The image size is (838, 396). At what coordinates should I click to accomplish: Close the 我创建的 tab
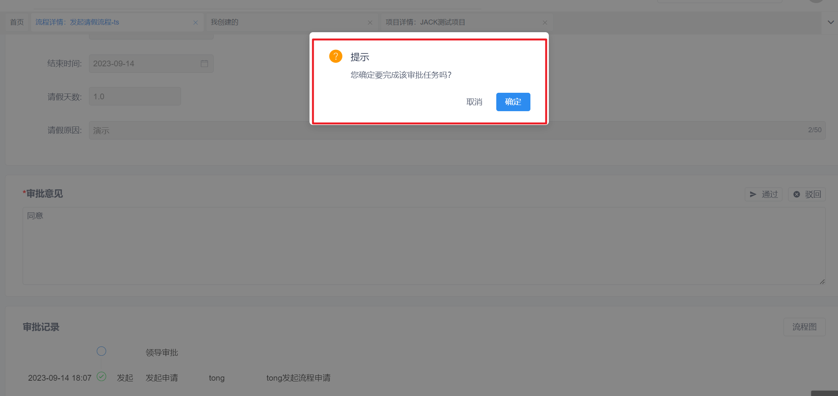370,23
